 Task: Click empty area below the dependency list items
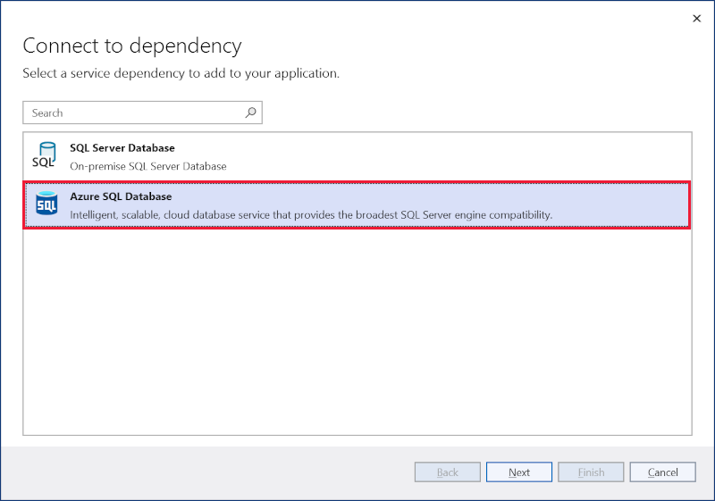click(357, 330)
